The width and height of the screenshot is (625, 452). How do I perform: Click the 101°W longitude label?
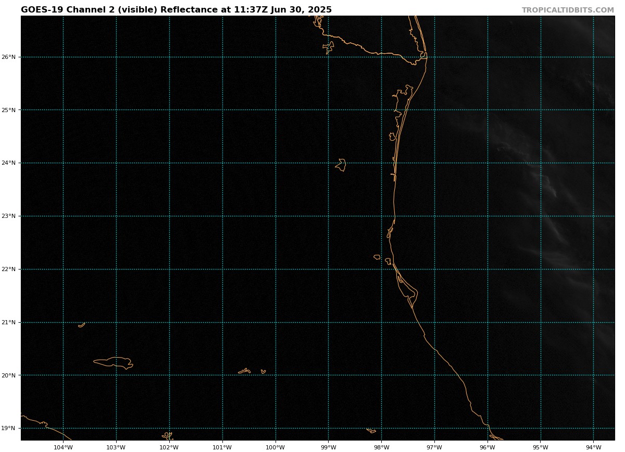pyautogui.click(x=222, y=447)
